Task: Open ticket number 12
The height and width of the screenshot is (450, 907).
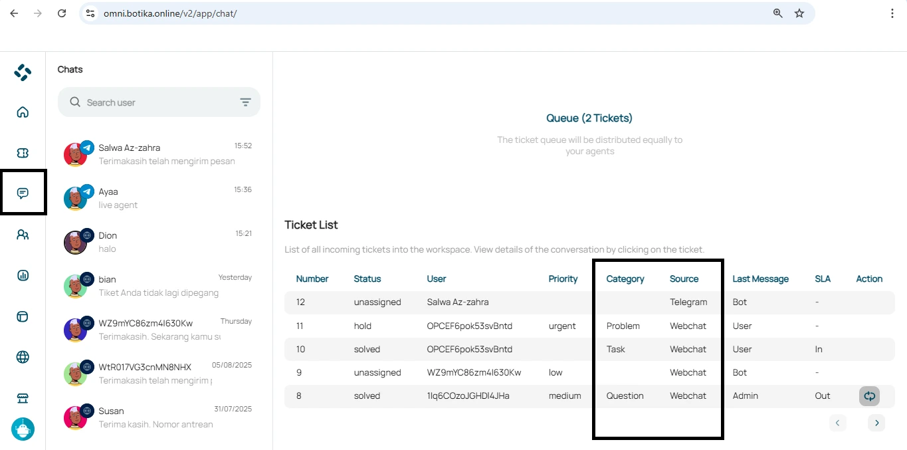Action: (590, 302)
